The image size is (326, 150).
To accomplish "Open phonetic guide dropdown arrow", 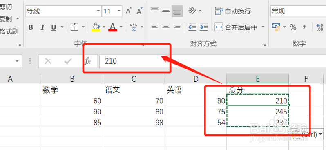I will pyautogui.click(x=142, y=27).
